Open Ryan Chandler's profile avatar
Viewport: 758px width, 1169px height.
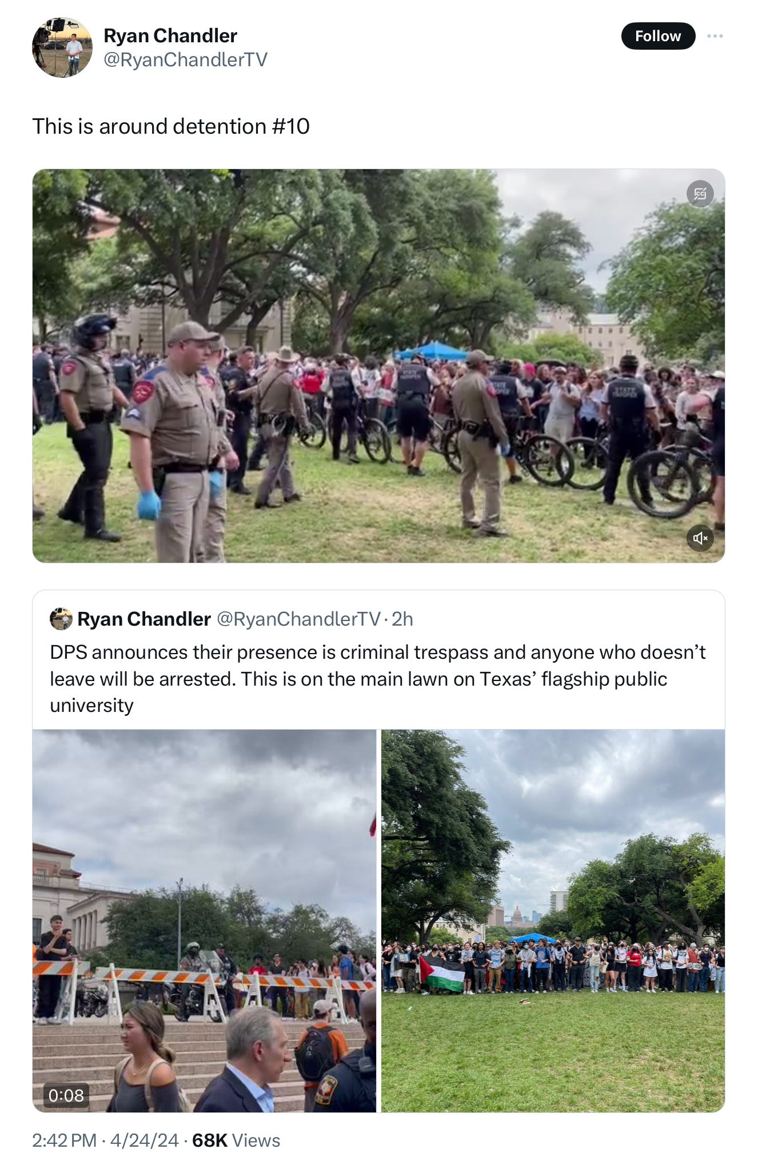(x=62, y=47)
